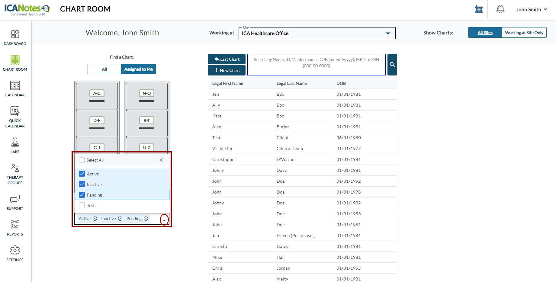Select Working at Site Only tab
This screenshot has width=556, height=282.
click(x=524, y=33)
